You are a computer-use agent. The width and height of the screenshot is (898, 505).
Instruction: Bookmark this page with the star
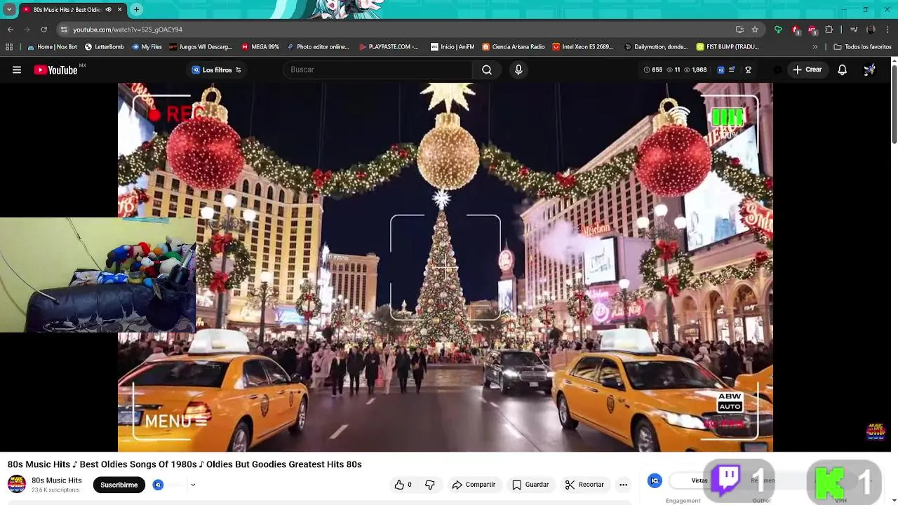755,29
